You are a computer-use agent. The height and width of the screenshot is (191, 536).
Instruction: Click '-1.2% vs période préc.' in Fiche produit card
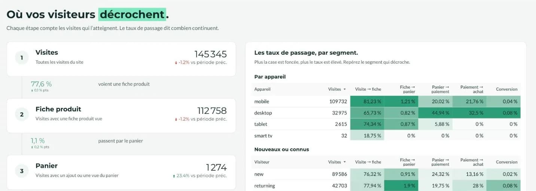tap(201, 119)
